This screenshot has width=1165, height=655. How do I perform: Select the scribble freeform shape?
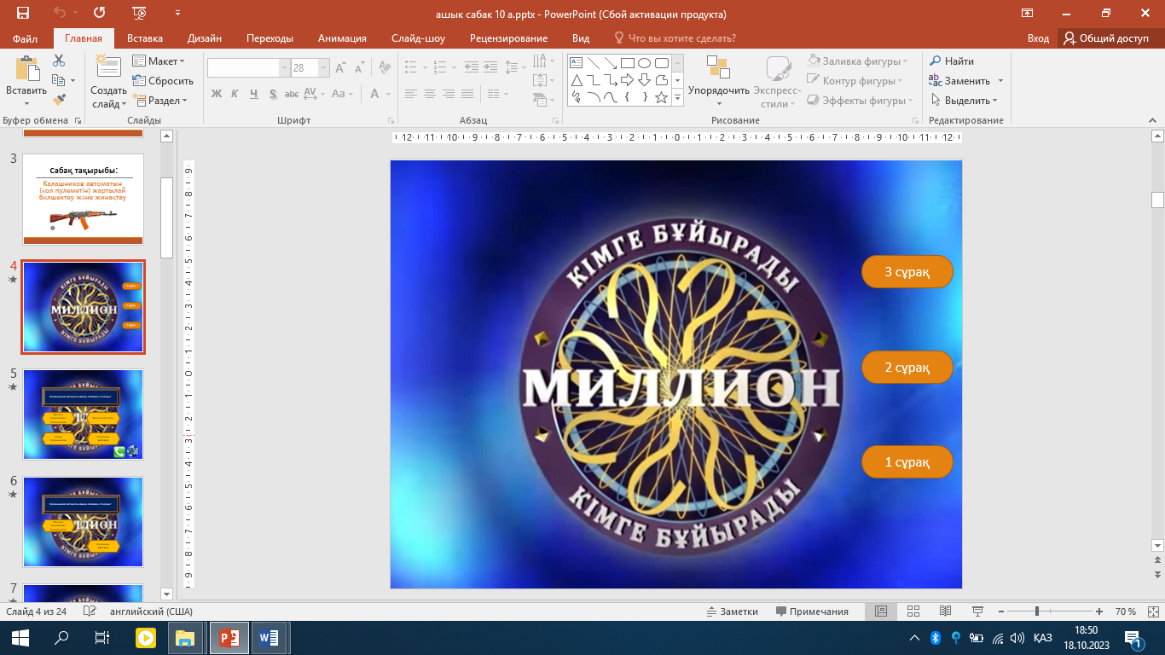(576, 97)
